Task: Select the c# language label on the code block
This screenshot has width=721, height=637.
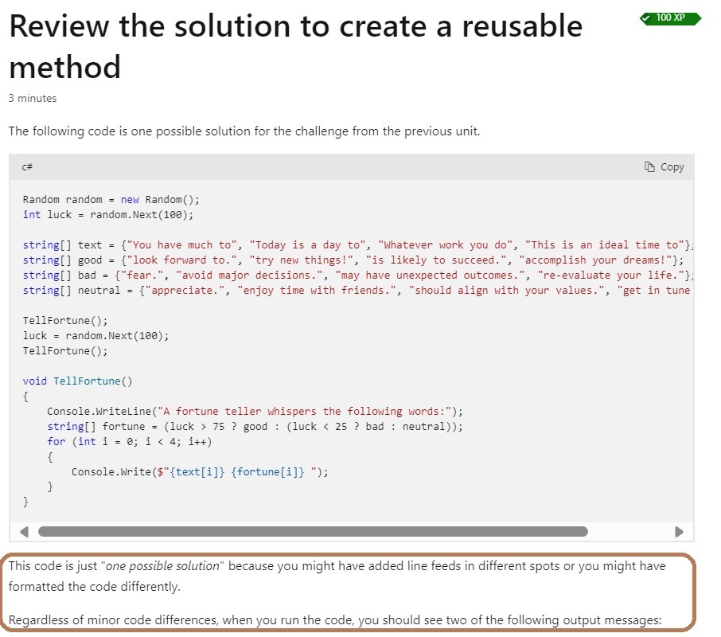Action: click(x=26, y=167)
